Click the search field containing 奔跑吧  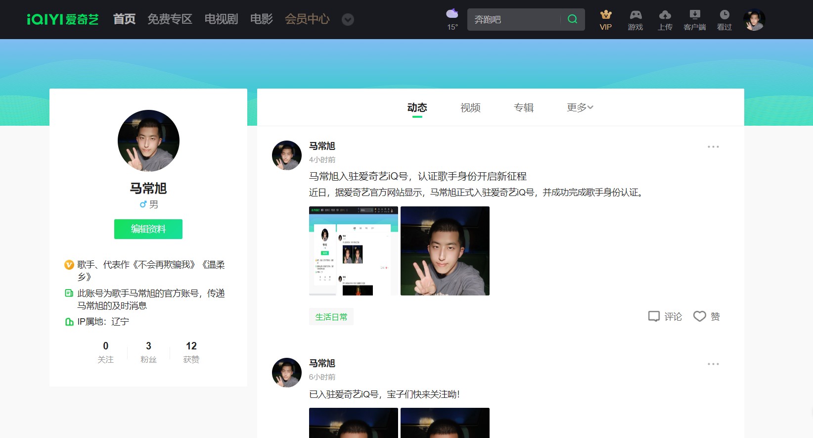tap(514, 19)
